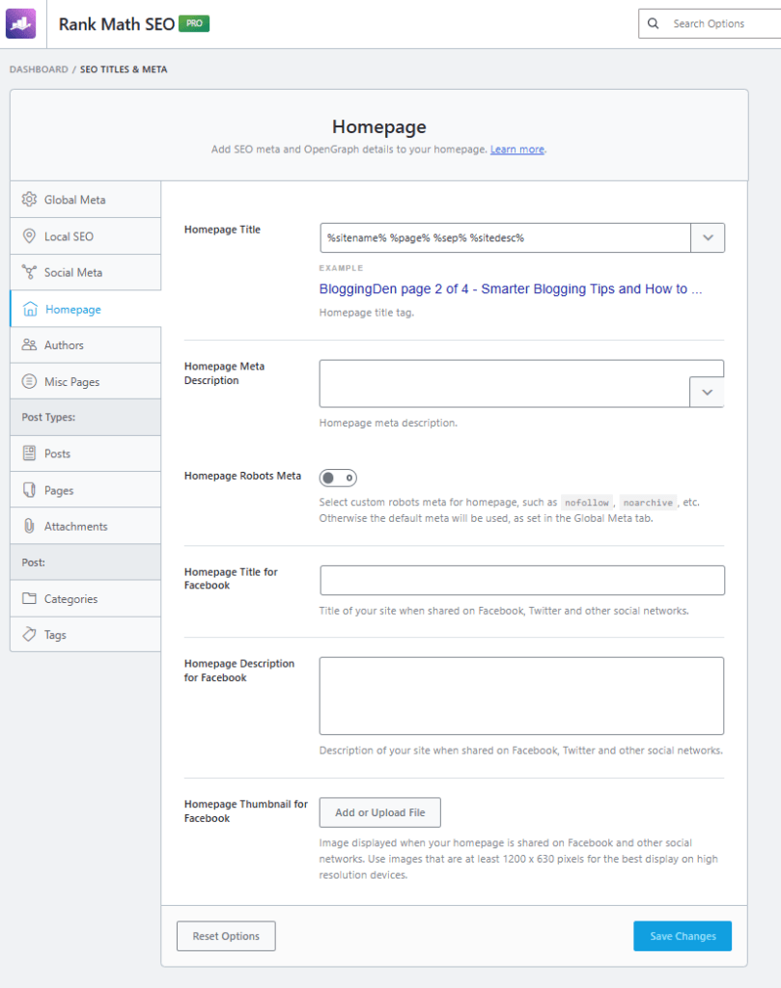Click the Categories folder icon
Image resolution: width=781 pixels, height=988 pixels.
pos(29,598)
